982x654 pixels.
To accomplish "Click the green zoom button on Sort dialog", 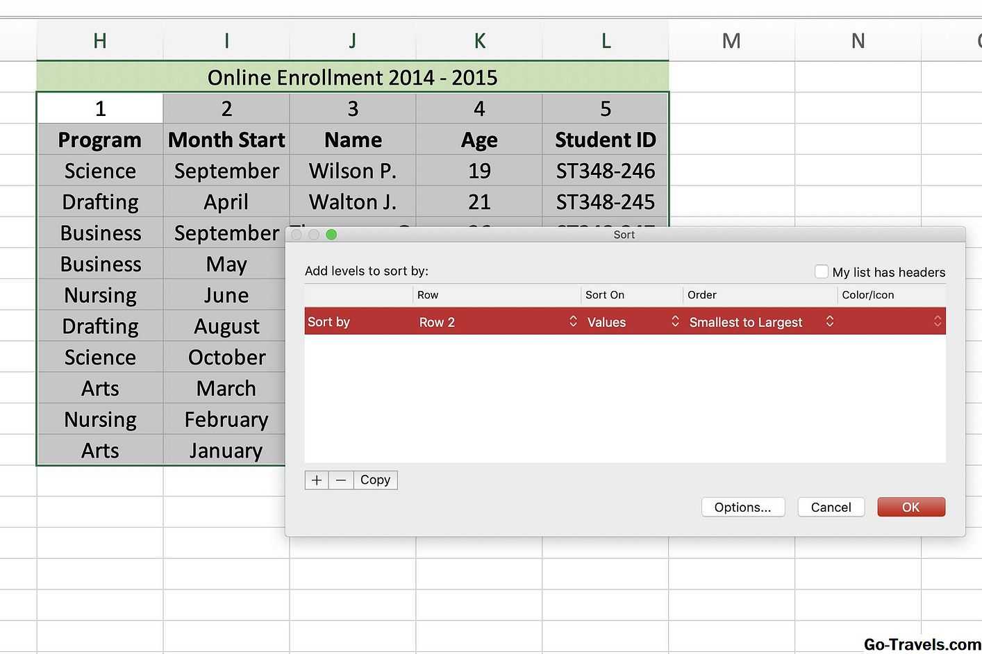I will 331,235.
